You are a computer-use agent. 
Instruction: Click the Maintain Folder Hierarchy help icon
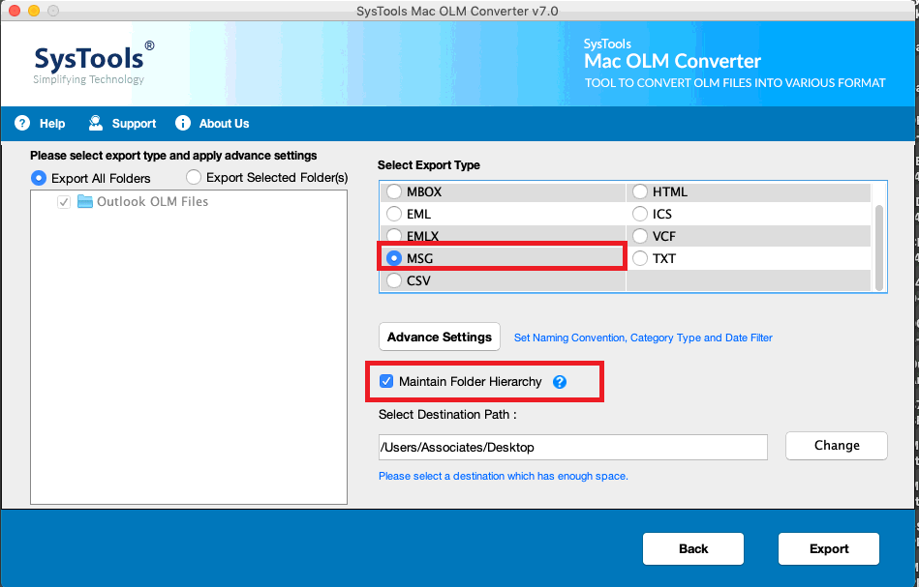(560, 382)
